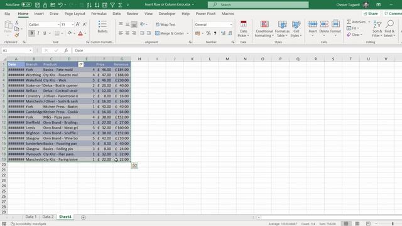Click the Save icon in title bar
This screenshot has width=402, height=226.
(x=38, y=4)
